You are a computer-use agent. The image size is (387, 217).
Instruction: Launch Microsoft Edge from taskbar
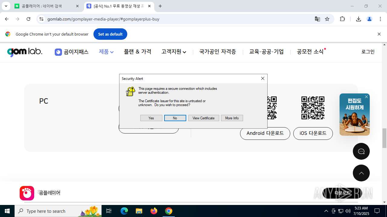coord(124,211)
